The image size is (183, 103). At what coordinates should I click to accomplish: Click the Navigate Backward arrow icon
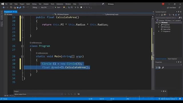(x=4, y=7)
